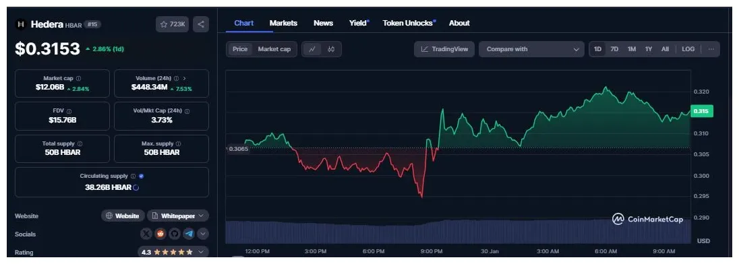739x264 pixels.
Task: Click the 38.26B HBAR circulating value
Action: coord(108,187)
